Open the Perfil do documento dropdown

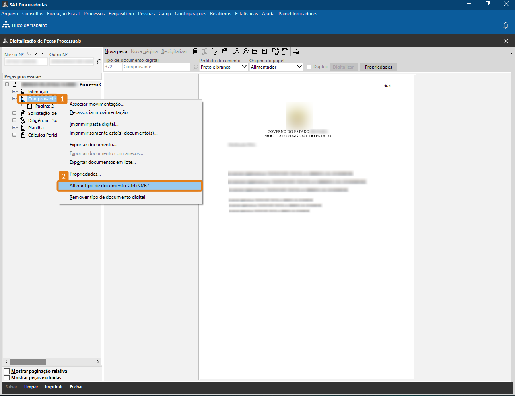(244, 67)
